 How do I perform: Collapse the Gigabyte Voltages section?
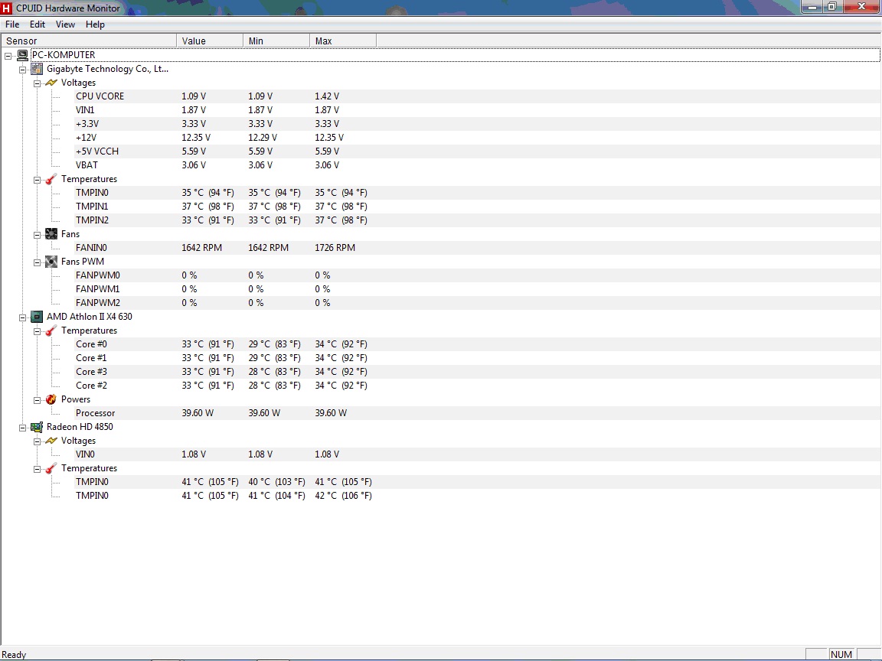click(x=37, y=83)
